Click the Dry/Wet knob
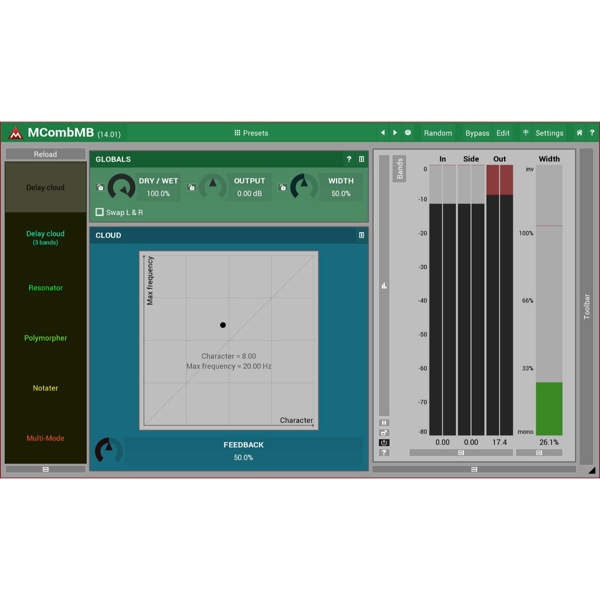600x600 pixels. [x=122, y=187]
